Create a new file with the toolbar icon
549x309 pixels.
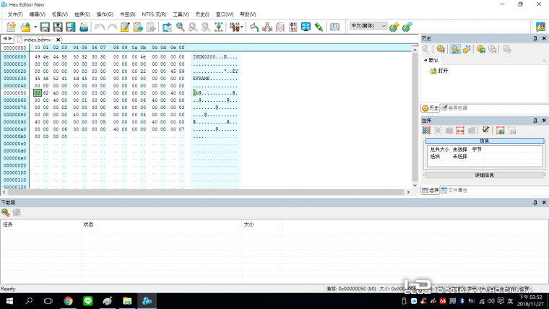pos(11,27)
